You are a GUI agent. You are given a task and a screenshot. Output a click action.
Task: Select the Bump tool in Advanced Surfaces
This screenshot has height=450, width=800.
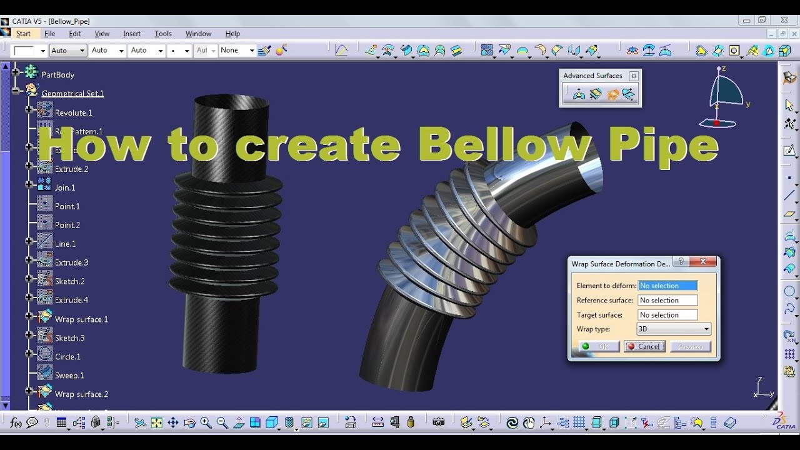tap(579, 94)
